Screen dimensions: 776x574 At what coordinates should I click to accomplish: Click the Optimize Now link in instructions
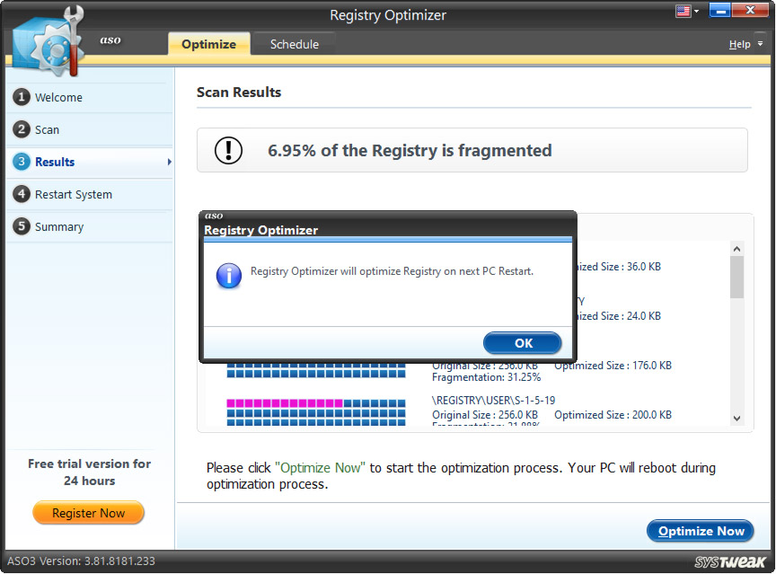click(x=322, y=467)
